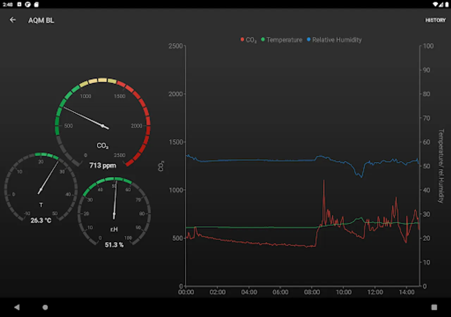Click the humidity dip near 11:00
This screenshot has width=451, height=317.
pos(359,172)
